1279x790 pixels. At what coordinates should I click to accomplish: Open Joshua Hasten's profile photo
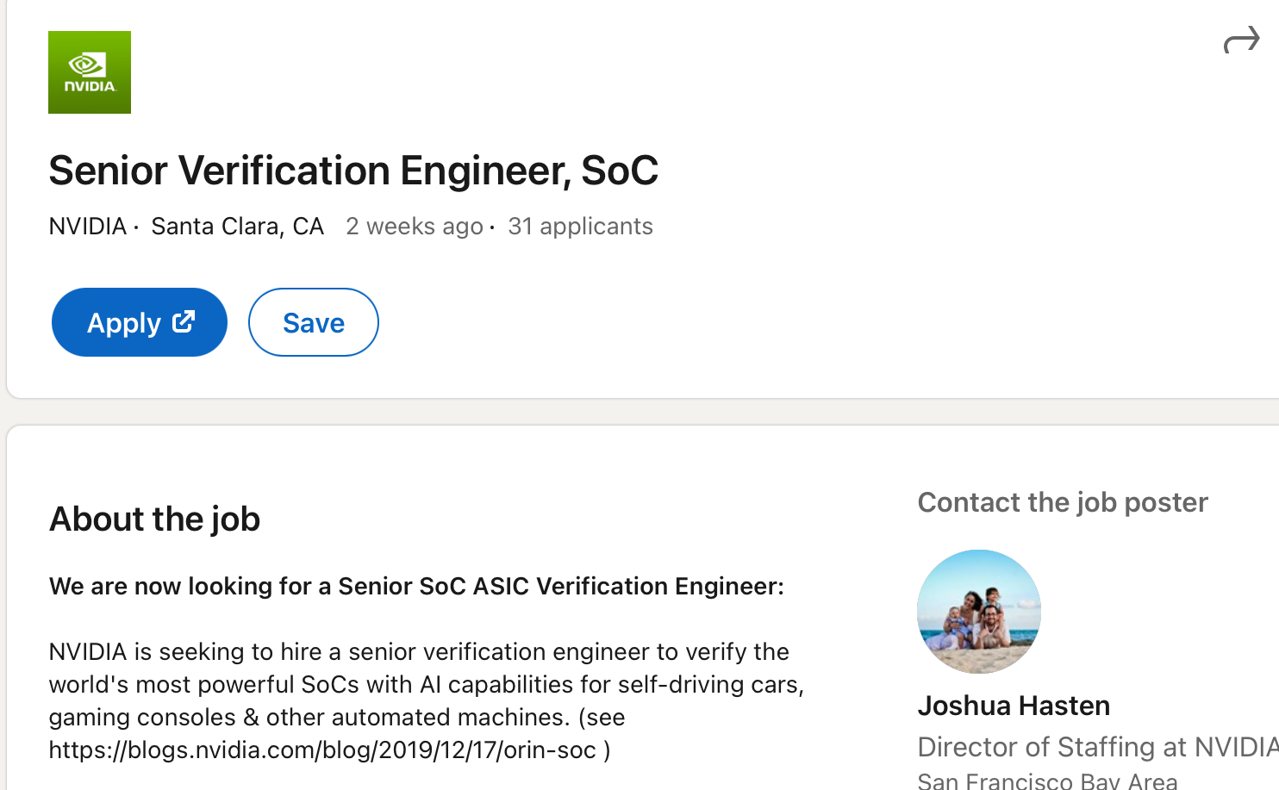978,612
